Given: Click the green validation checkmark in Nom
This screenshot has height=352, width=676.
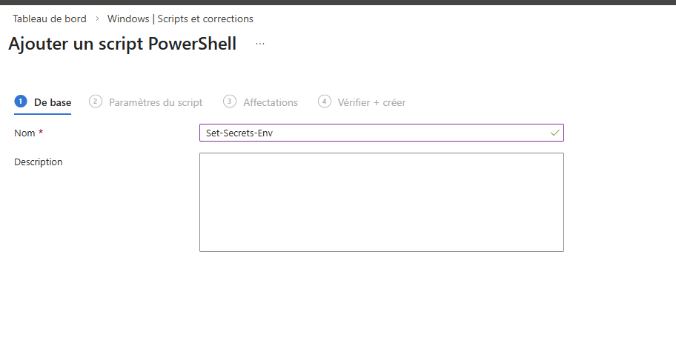Looking at the screenshot, I should (x=554, y=133).
